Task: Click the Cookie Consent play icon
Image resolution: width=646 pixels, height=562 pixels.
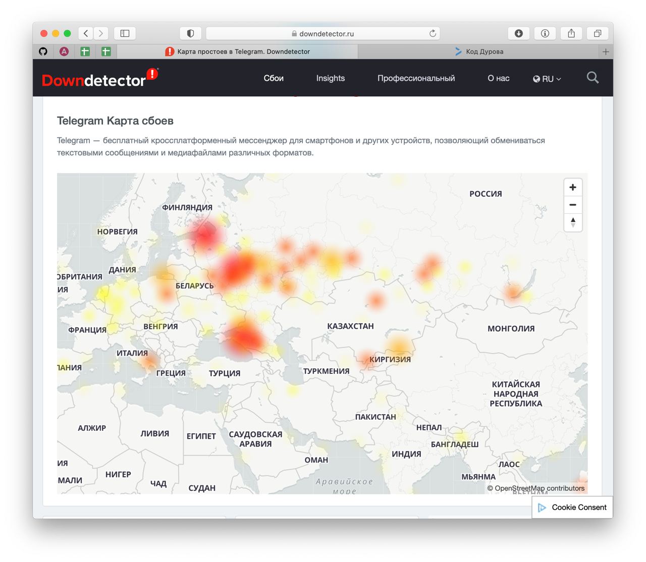Action: [x=542, y=508]
